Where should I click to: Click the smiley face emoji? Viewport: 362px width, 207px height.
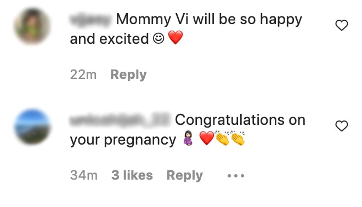tap(159, 38)
